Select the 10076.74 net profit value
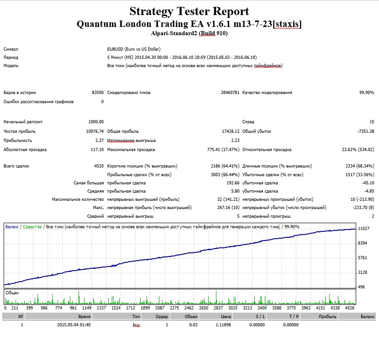This screenshot has width=379, height=361. click(95, 131)
